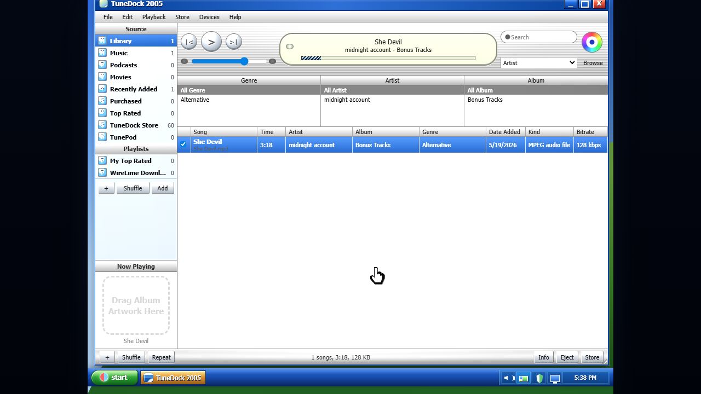Click the Purchased source icon
The height and width of the screenshot is (394, 701).
102,101
